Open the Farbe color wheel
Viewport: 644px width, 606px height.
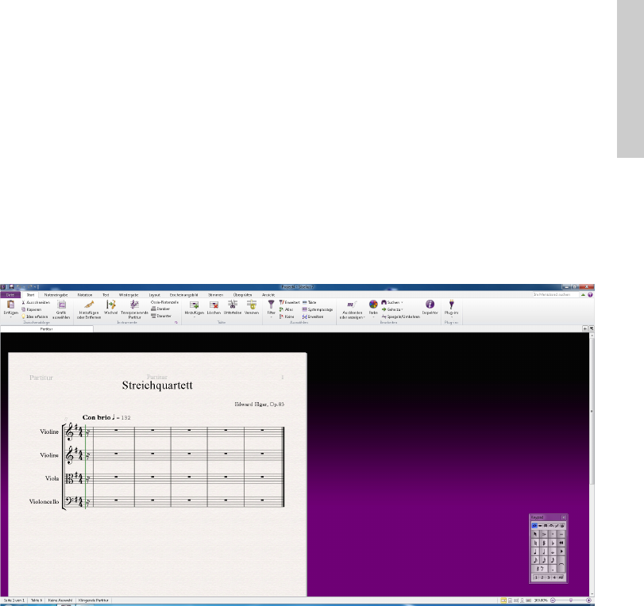(373, 304)
